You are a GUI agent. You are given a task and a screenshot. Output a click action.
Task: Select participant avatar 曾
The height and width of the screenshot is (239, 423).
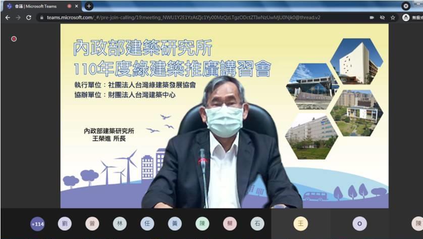coord(92,224)
